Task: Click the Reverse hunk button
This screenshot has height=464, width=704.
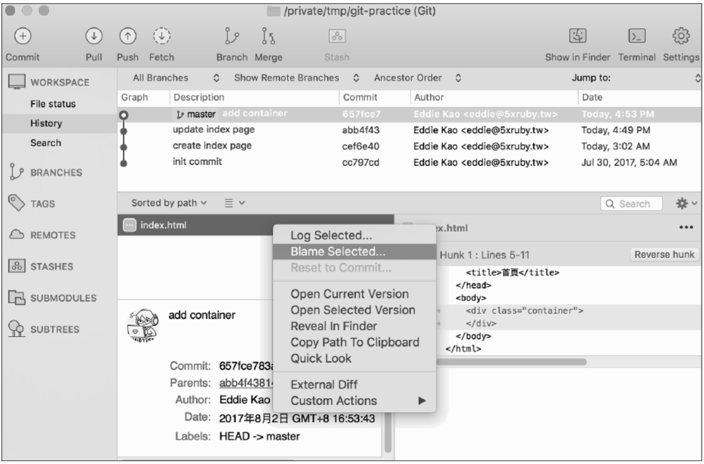Action: pyautogui.click(x=664, y=255)
